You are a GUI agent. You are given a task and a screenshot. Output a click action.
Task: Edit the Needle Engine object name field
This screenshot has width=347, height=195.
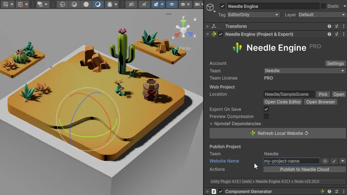[x=273, y=6]
